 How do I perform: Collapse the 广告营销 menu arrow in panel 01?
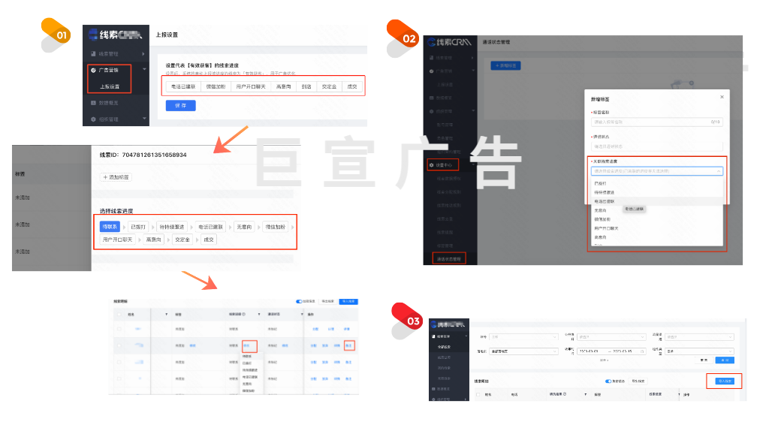pyautogui.click(x=143, y=70)
